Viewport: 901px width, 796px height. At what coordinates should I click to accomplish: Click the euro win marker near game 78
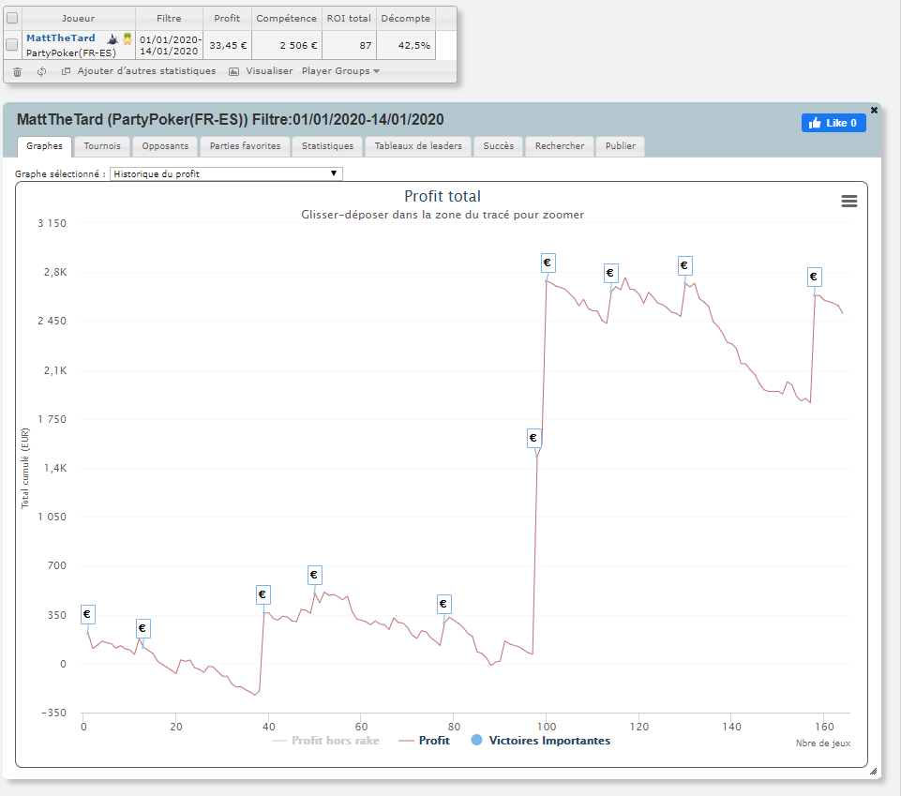443,604
